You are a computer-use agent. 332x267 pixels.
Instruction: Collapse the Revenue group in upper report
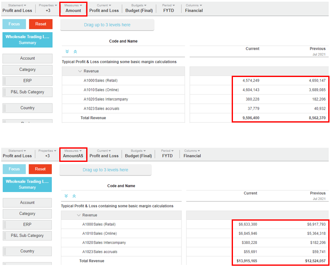pyautogui.click(x=80, y=71)
